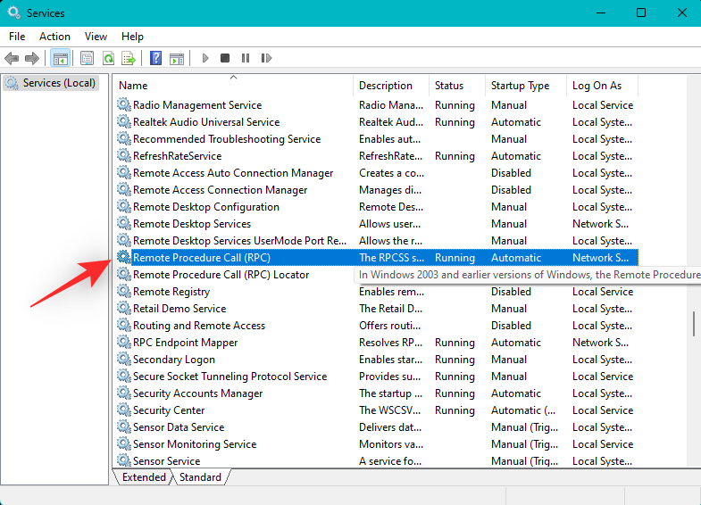Select the Remote Registry service row
The width and height of the screenshot is (701, 505).
pos(171,292)
